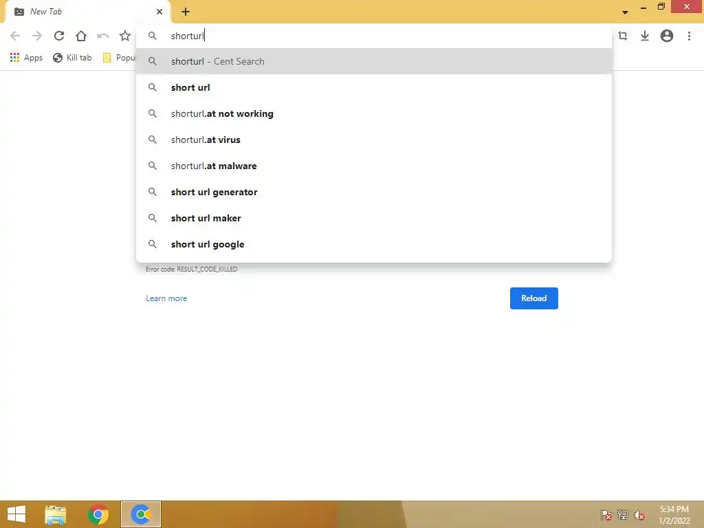Close the New Tab tab
The image size is (704, 528).
tap(159, 12)
